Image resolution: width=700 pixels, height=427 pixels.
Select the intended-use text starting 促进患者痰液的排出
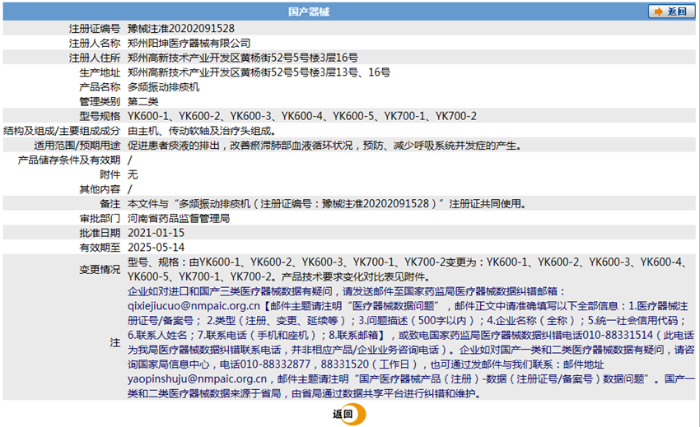pyautogui.click(x=325, y=146)
